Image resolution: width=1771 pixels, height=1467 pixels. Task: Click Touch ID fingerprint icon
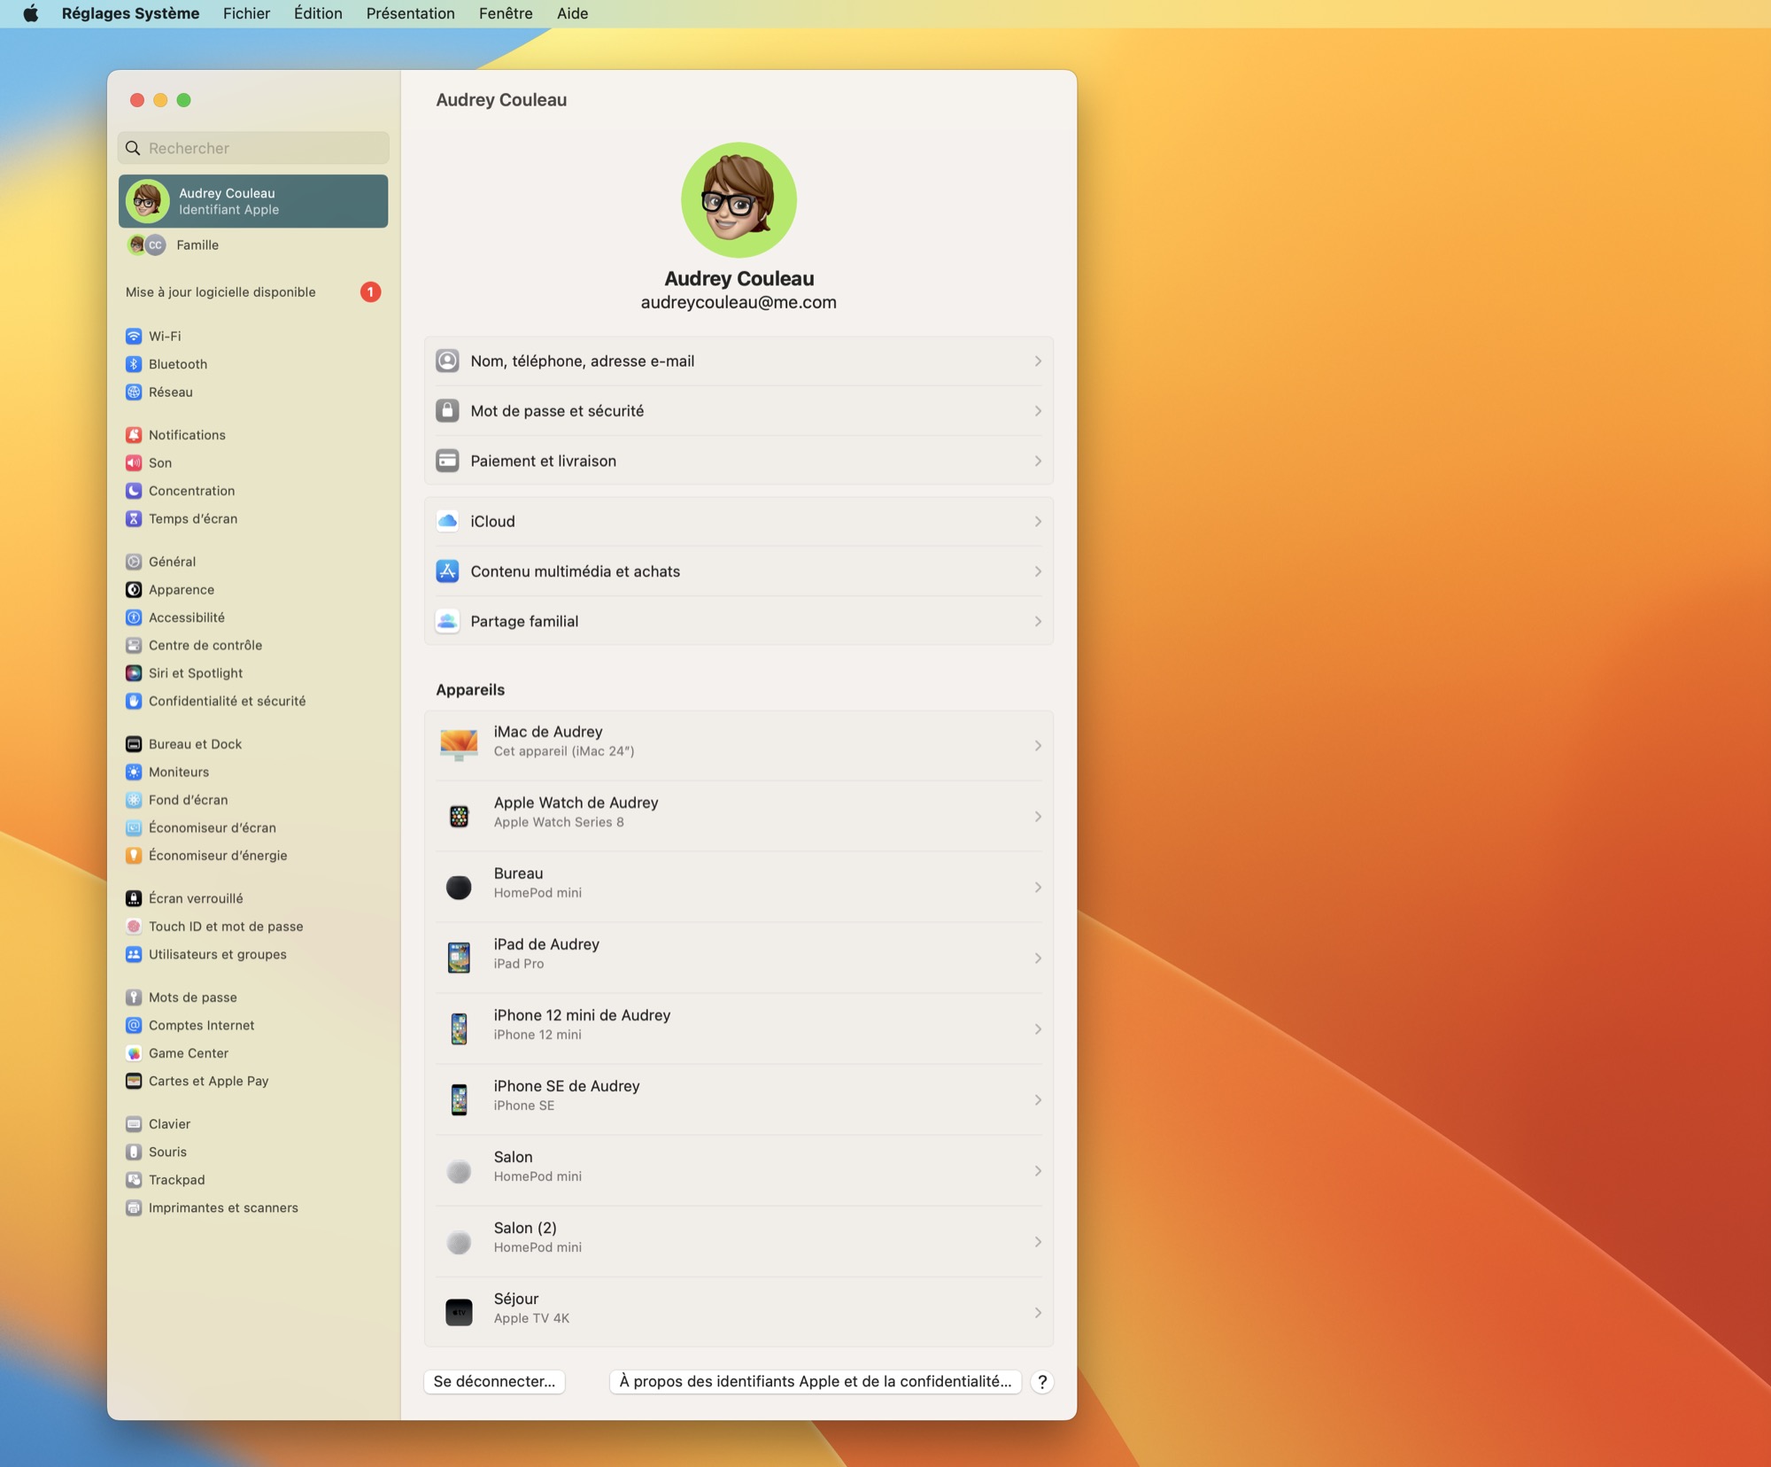pos(134,927)
